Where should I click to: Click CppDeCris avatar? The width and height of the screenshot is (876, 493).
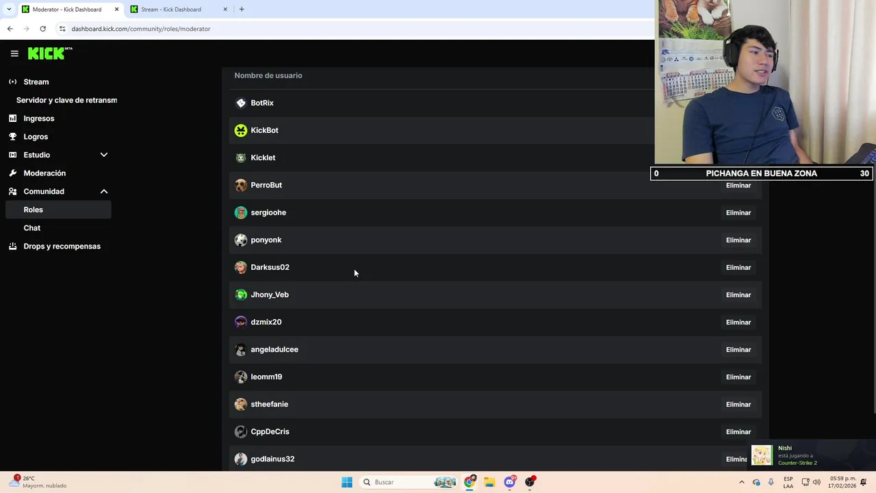coord(241,431)
